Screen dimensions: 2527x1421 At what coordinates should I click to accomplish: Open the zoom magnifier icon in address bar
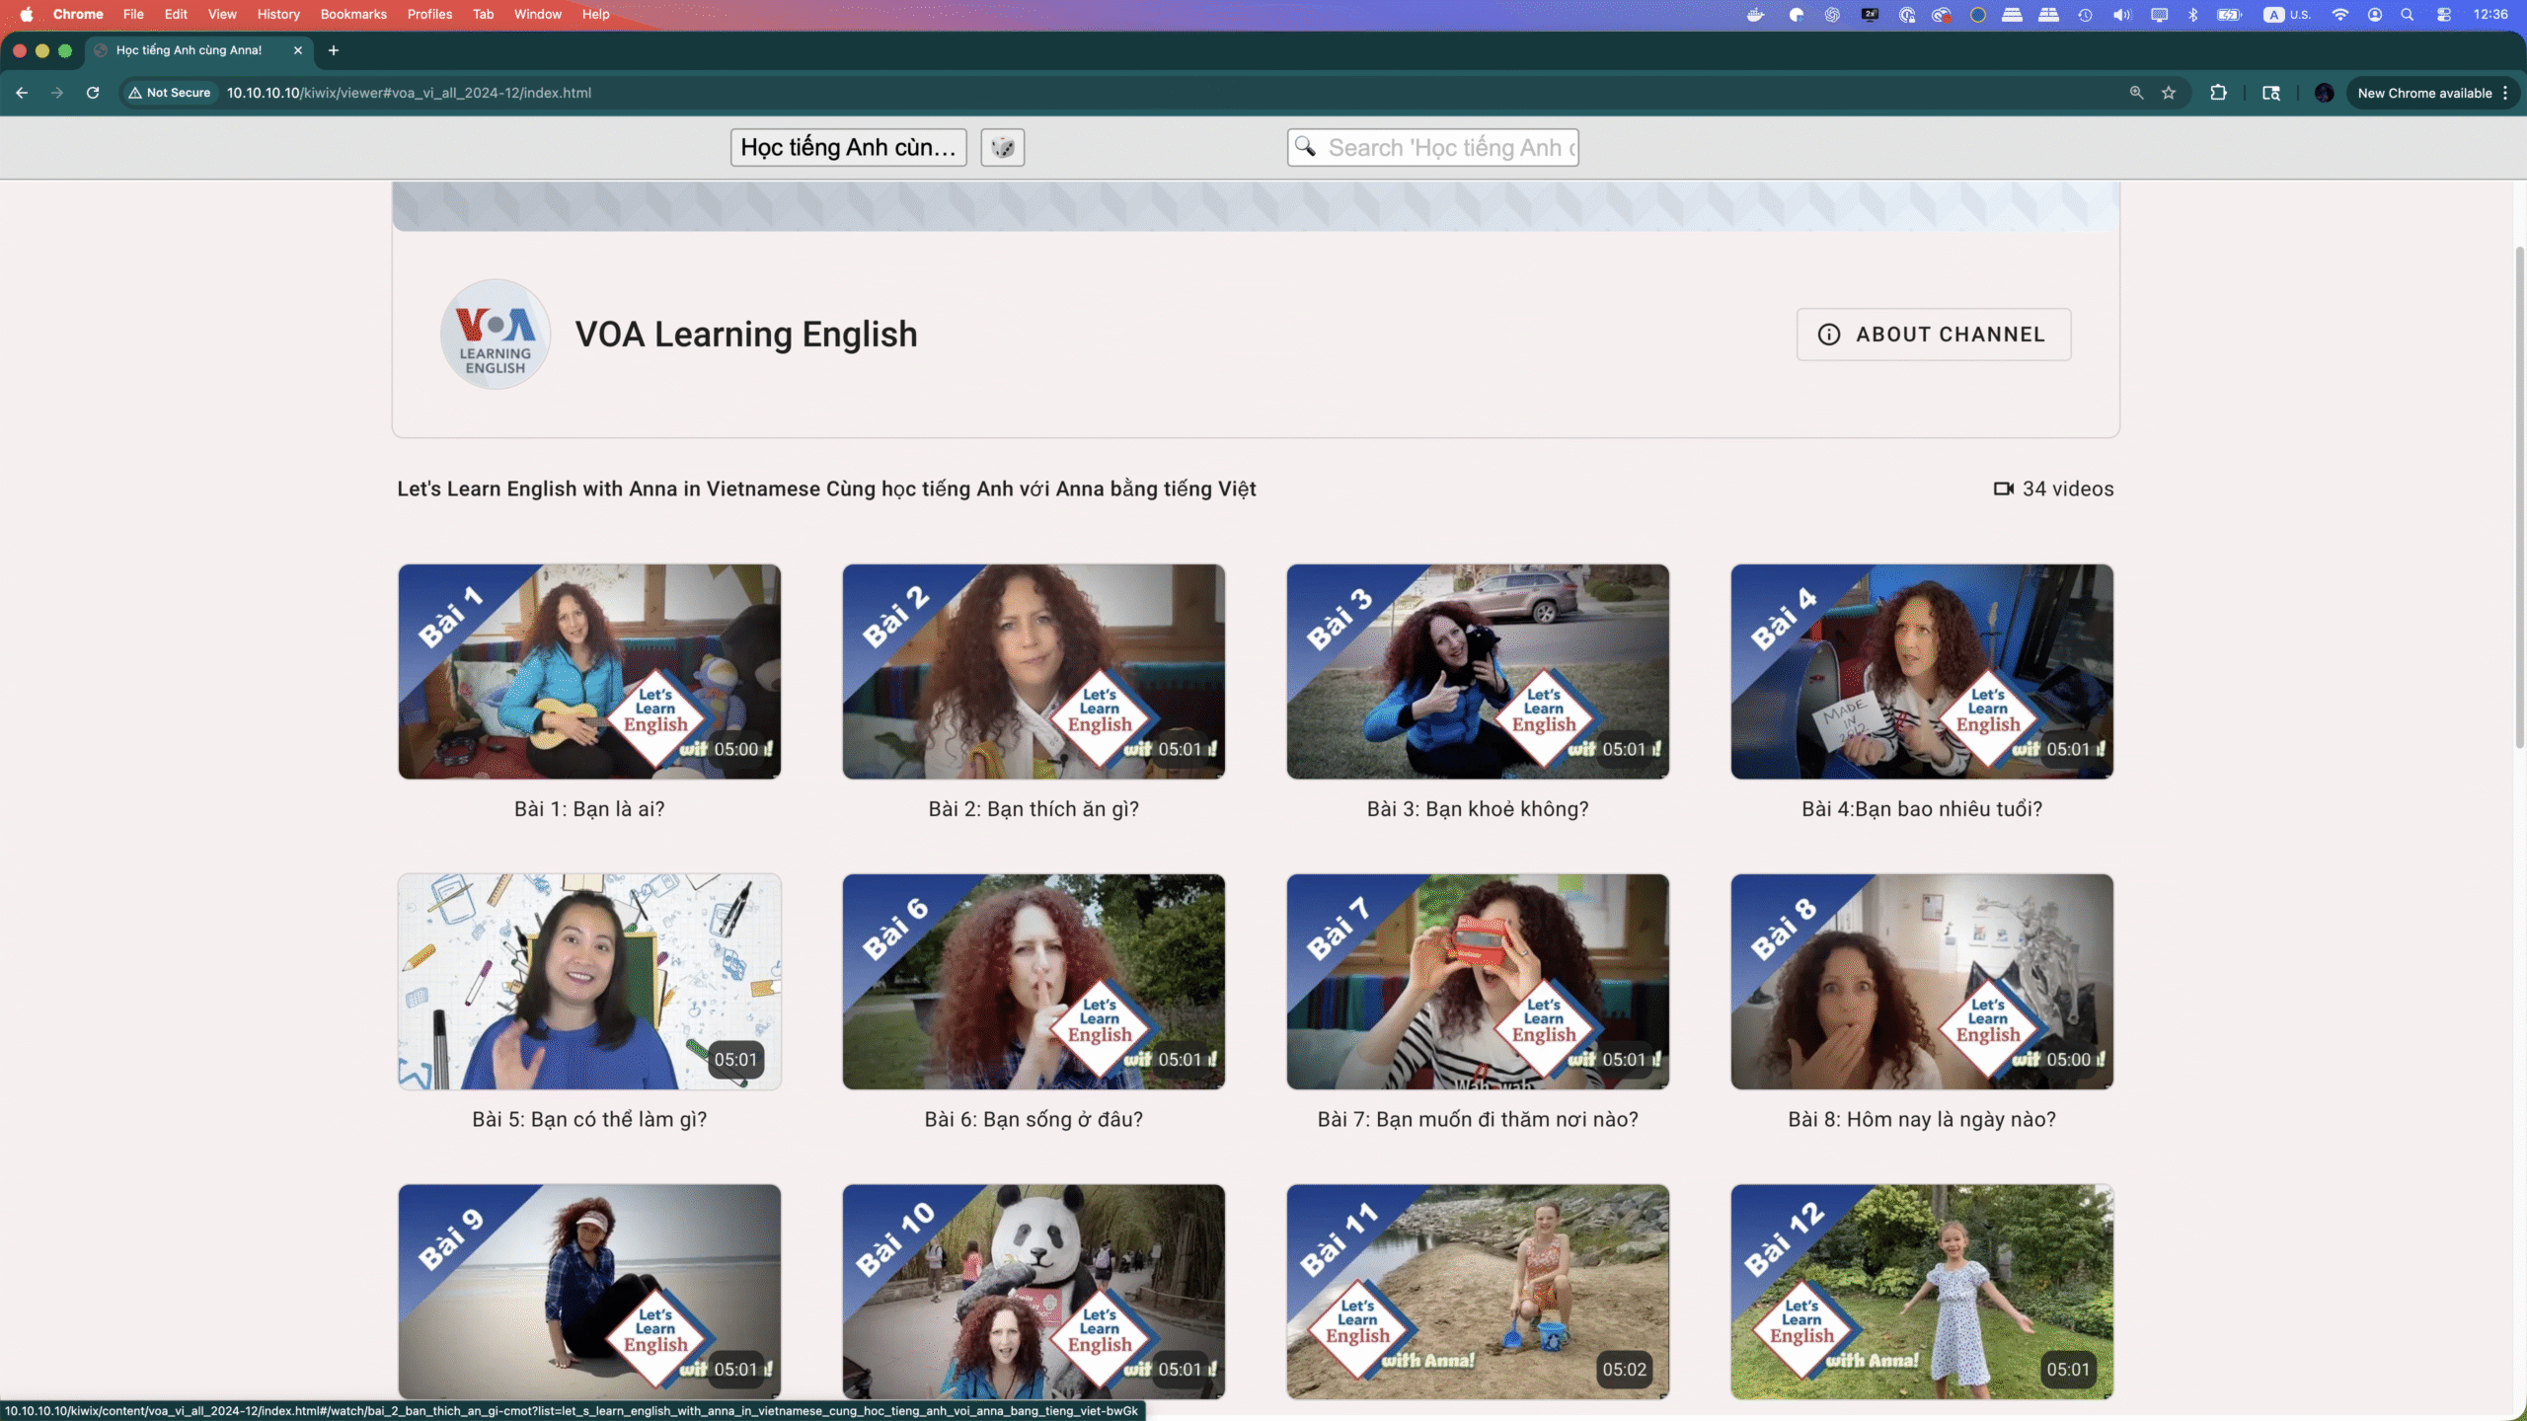coord(2136,93)
